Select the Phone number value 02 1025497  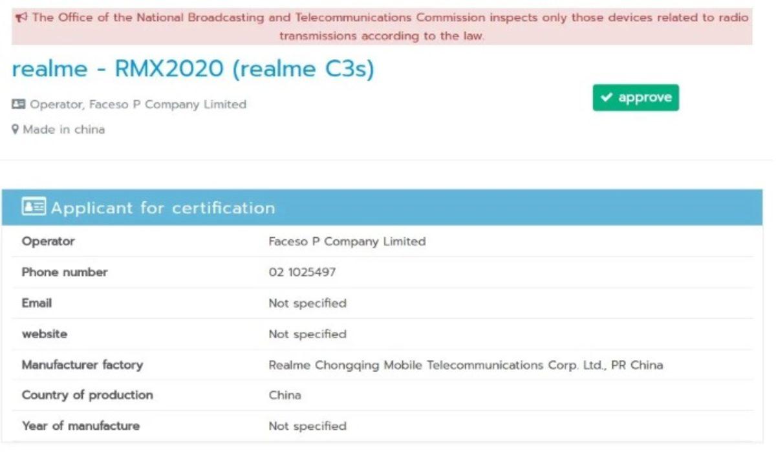coord(302,272)
